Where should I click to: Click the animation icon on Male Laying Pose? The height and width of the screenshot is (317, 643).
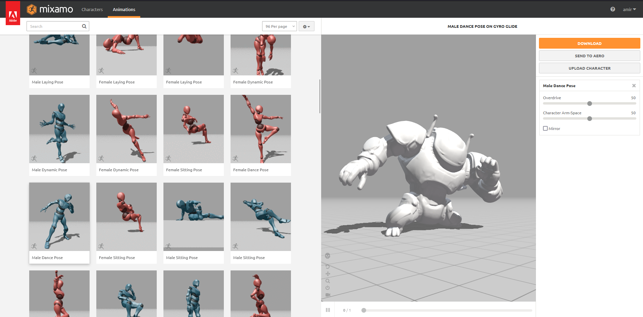(34, 71)
